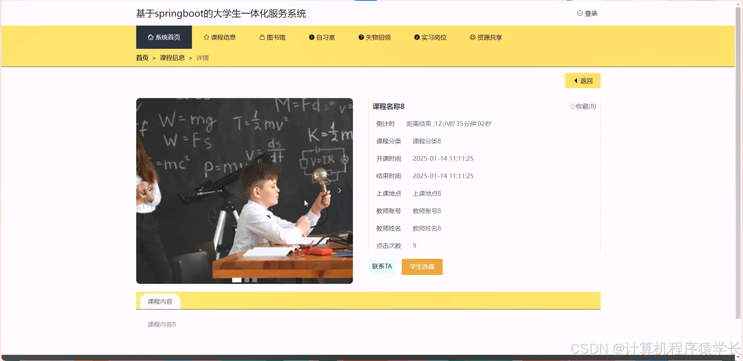The image size is (743, 361).
Task: Click the home icon on 系统首页 nav item
Action: pyautogui.click(x=151, y=37)
